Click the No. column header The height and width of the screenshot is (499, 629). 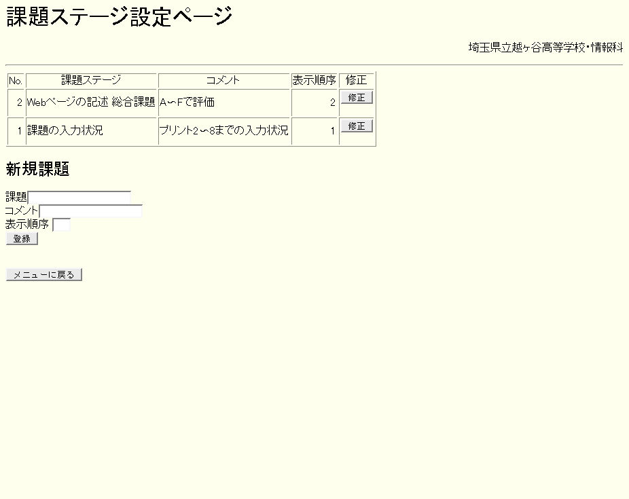16,81
